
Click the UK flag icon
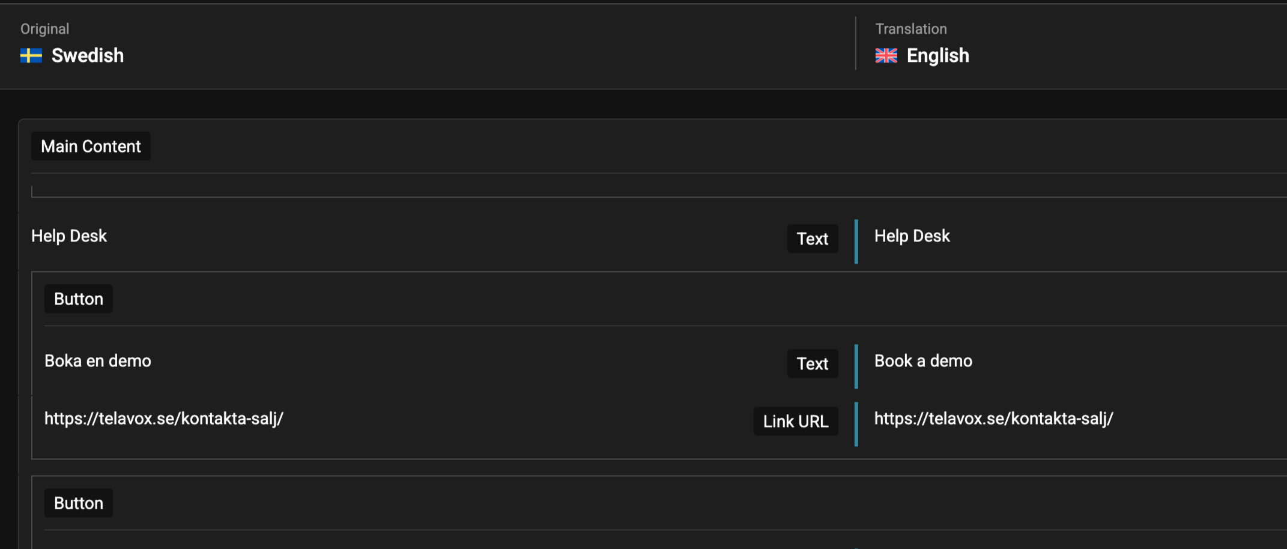886,56
